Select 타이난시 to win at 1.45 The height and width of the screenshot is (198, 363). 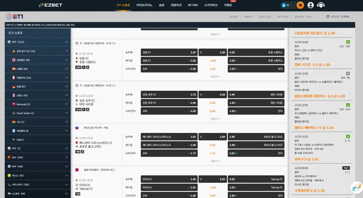pyautogui.click(x=169, y=179)
